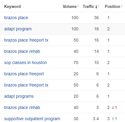Click the Volume column info icon

78,6
